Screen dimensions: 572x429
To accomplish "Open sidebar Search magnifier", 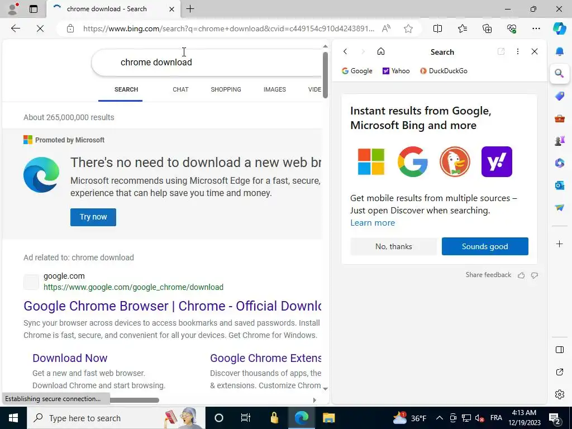I will 559,73.
